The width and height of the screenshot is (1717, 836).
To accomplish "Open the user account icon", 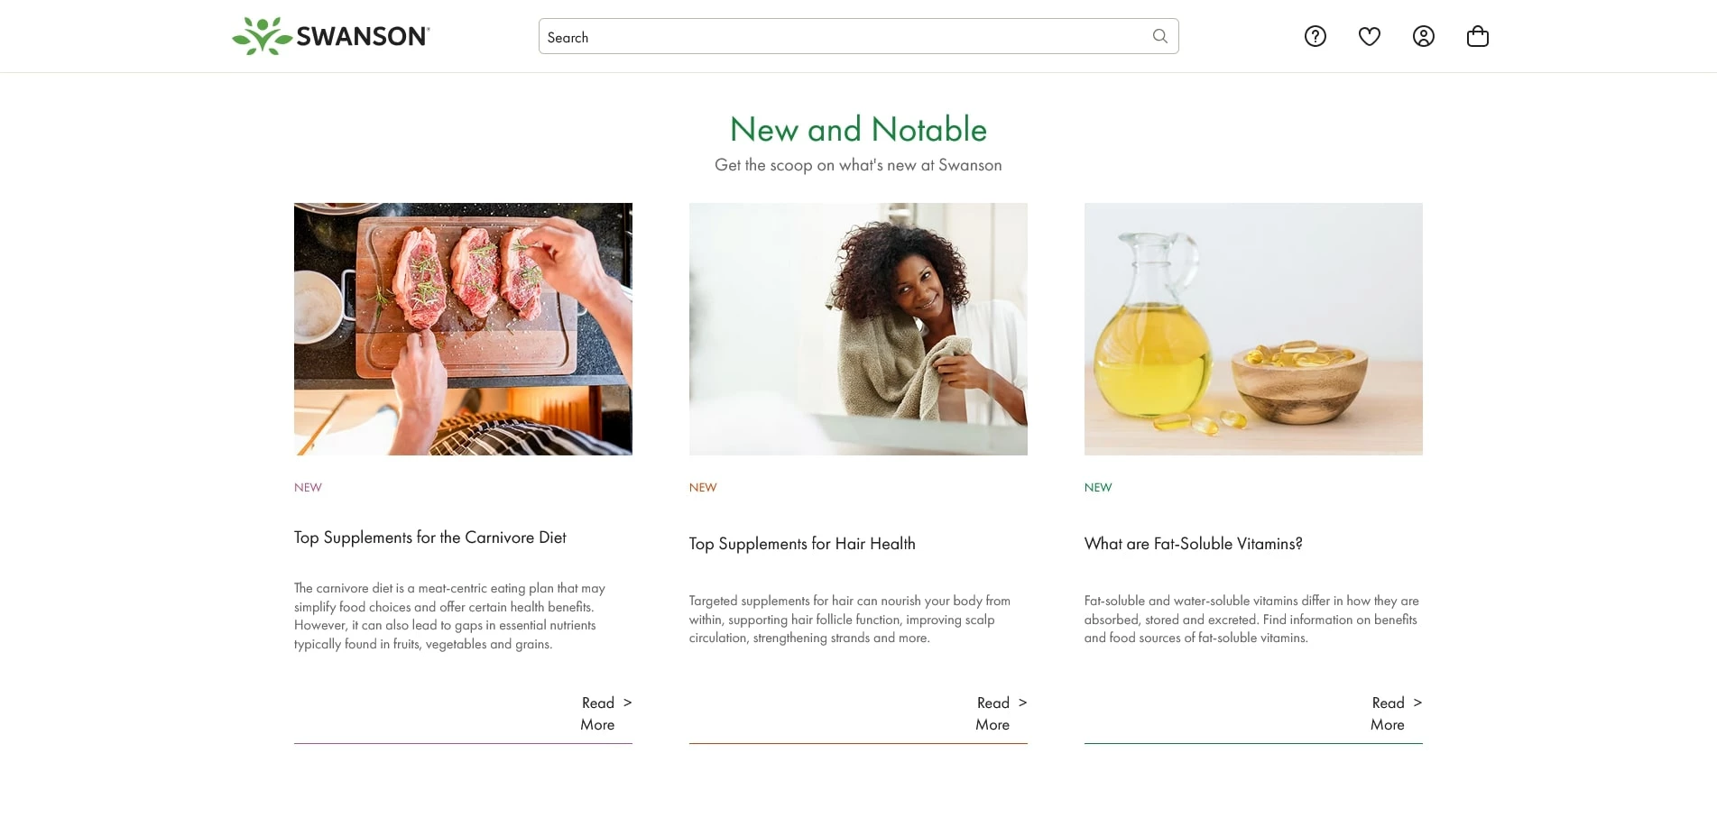I will click(1424, 36).
